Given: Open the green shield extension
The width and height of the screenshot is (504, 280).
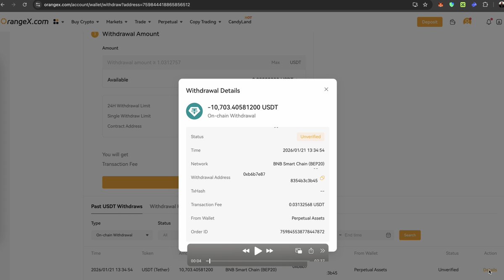Looking at the screenshot, I should [451, 5].
